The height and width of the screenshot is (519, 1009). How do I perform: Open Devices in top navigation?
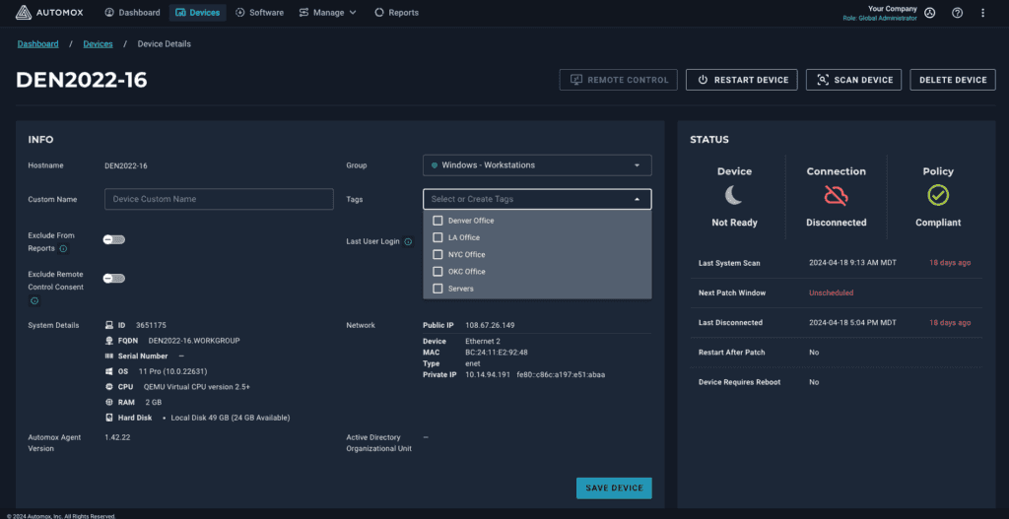coord(197,12)
